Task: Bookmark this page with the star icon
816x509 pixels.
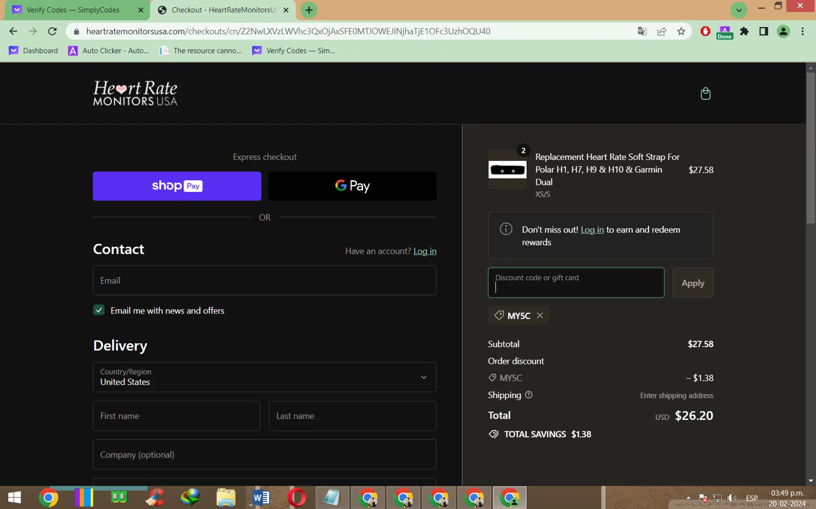Action: point(681,32)
